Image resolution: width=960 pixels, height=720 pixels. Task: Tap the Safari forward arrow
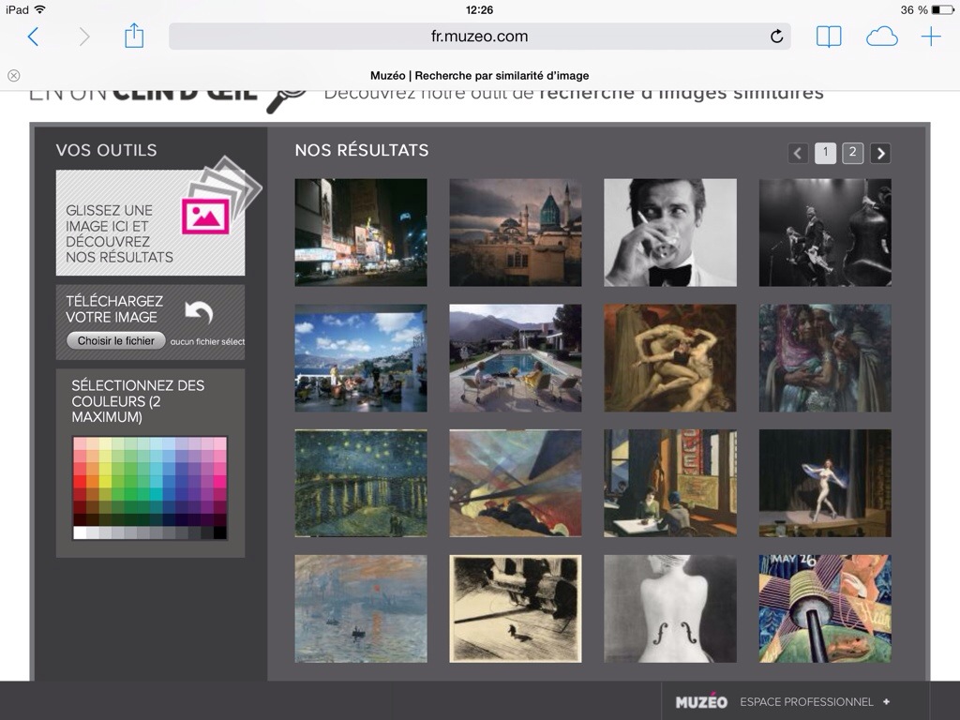84,37
